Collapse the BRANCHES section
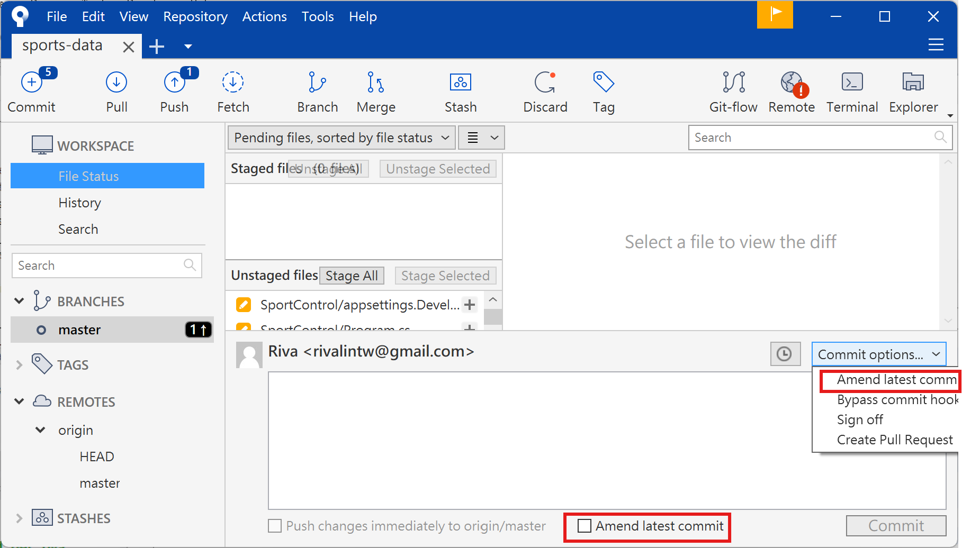This screenshot has width=962, height=548. 20,301
